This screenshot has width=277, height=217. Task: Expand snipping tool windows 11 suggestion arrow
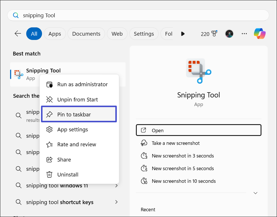tap(116, 186)
